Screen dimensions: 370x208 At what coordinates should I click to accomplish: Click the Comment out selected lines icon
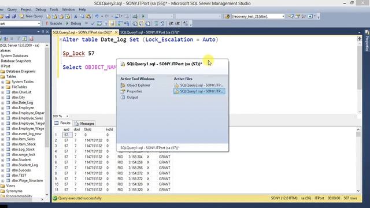[x=156, y=23]
